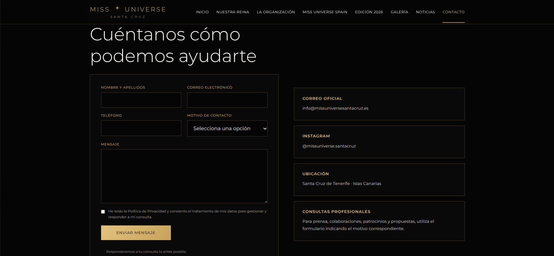The image size is (554, 256).
Task: Open the Miss Universe Santa Cruz logo
Action: [x=128, y=12]
